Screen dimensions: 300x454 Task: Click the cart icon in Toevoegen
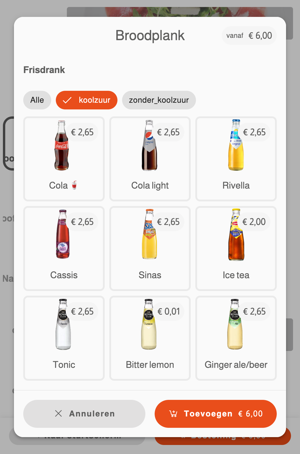(173, 414)
